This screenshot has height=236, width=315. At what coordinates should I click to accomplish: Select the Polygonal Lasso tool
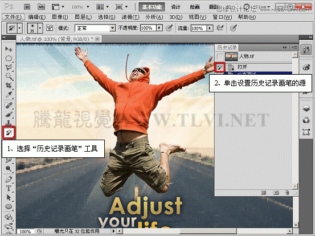(9, 67)
